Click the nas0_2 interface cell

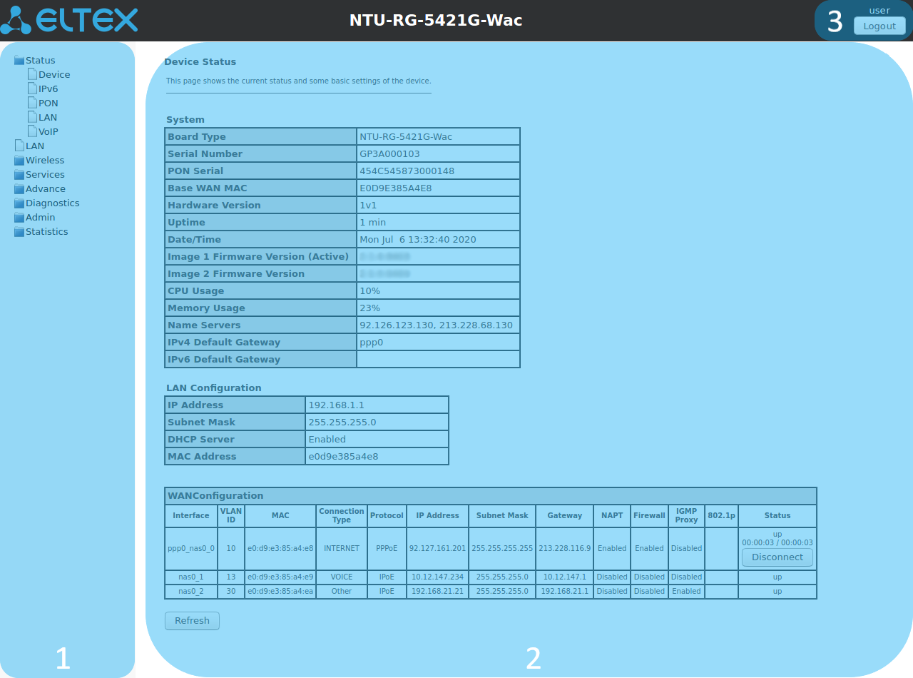191,592
